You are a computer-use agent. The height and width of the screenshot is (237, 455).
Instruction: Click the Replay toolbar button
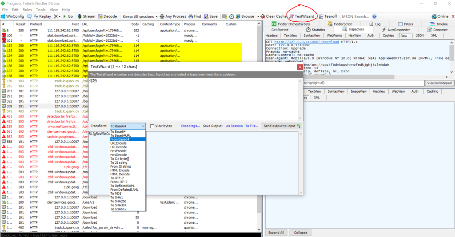coord(42,16)
